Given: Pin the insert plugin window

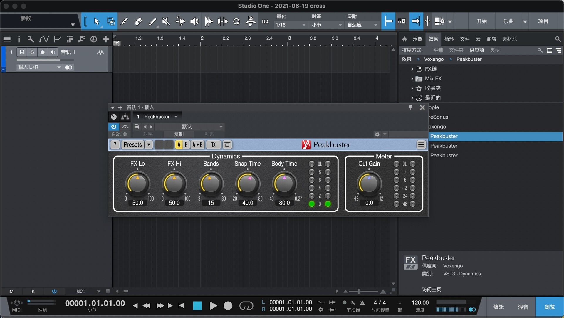Looking at the screenshot, I should 411,107.
